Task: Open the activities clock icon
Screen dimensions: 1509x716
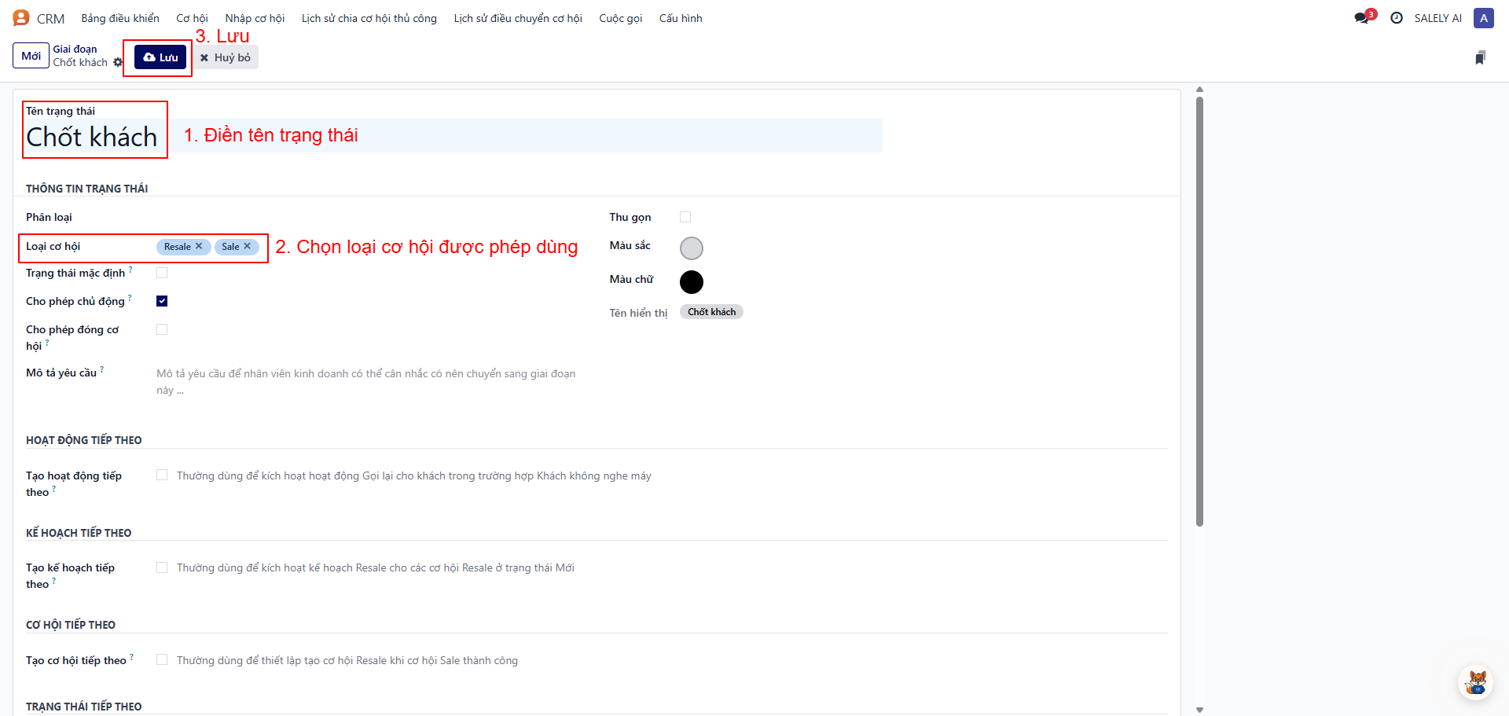Action: coord(1397,18)
